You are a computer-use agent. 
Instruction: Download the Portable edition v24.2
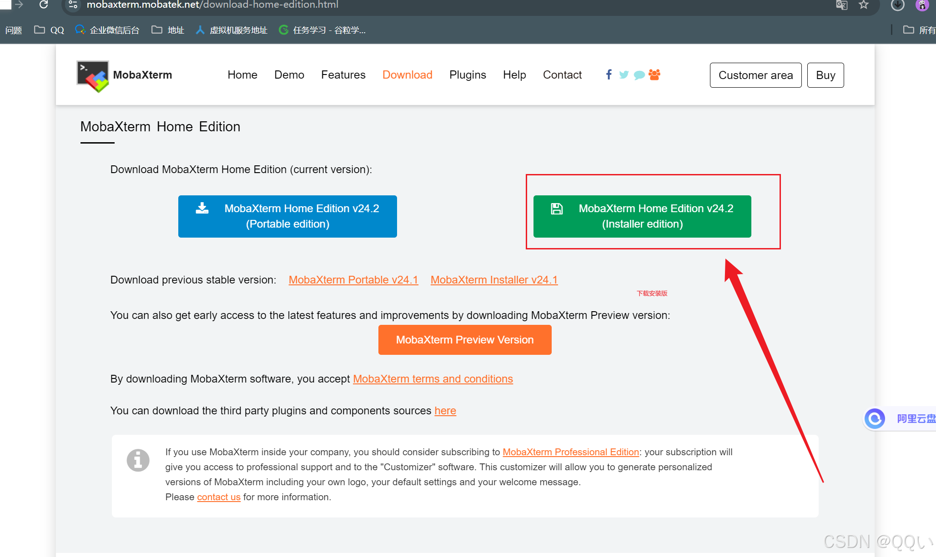287,216
